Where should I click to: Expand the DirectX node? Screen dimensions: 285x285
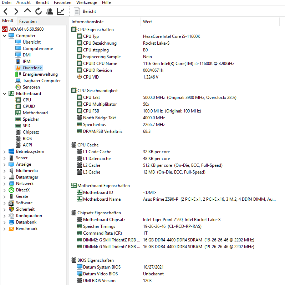coord(5,190)
